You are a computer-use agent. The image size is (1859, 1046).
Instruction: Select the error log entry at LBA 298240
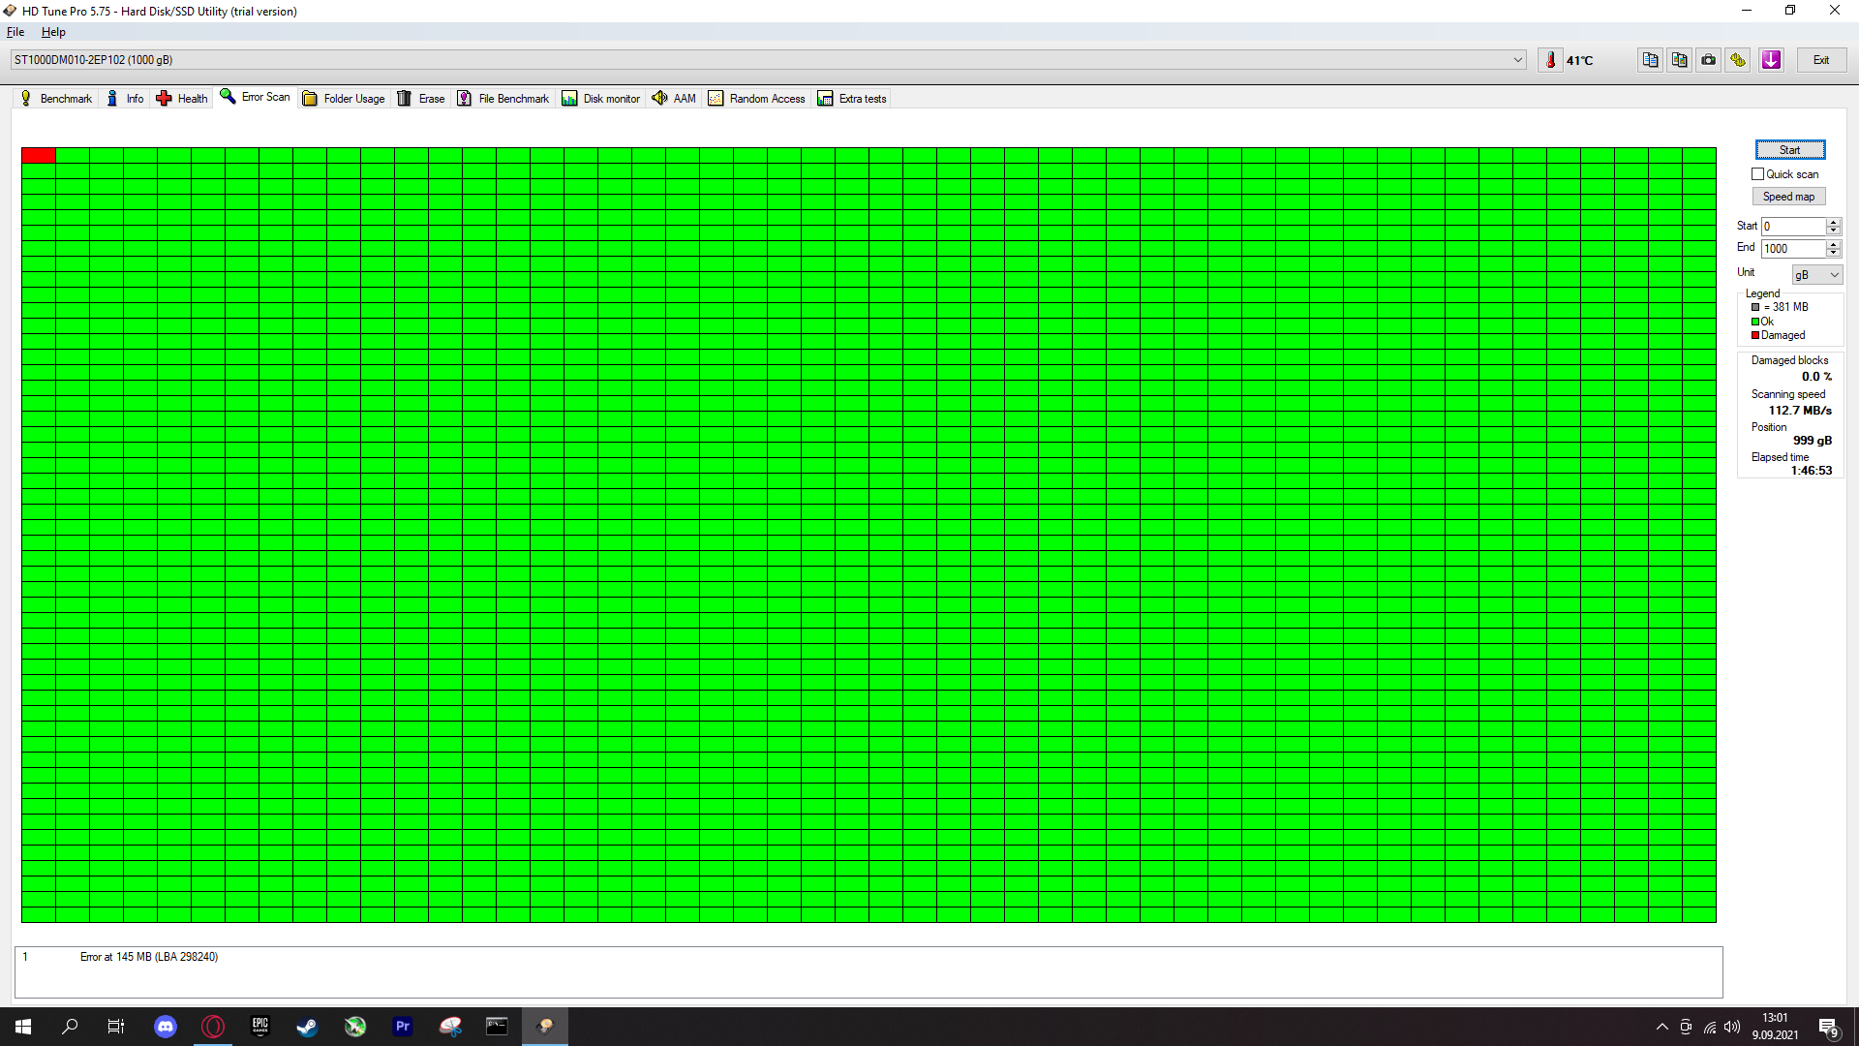(x=149, y=957)
